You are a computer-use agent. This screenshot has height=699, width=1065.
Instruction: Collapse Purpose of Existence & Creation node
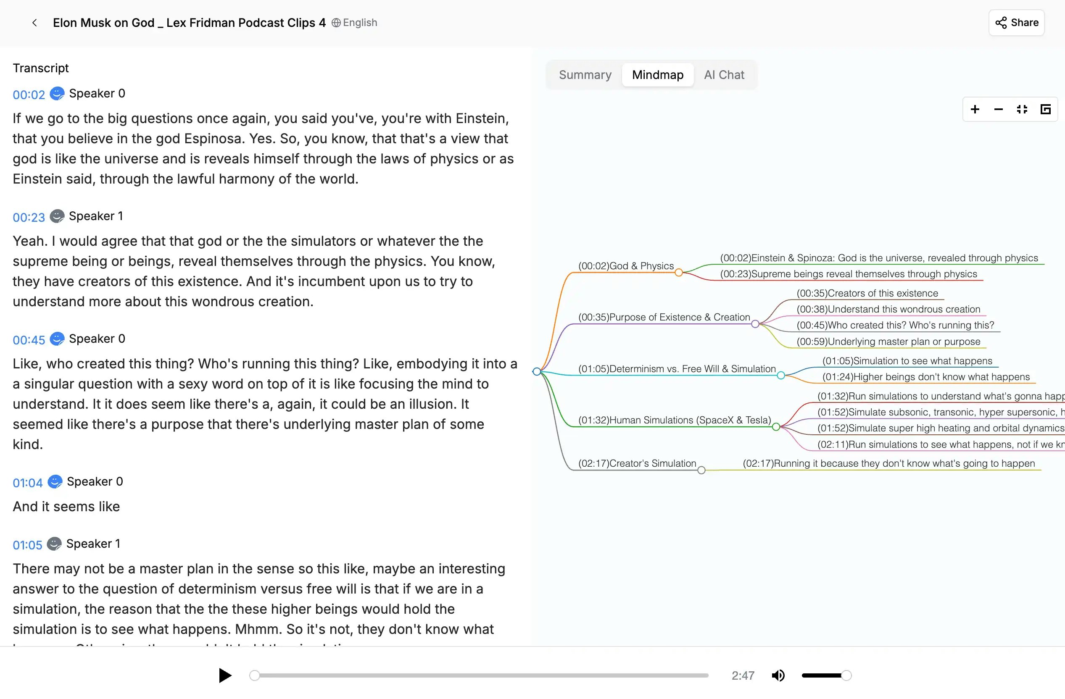coord(755,324)
